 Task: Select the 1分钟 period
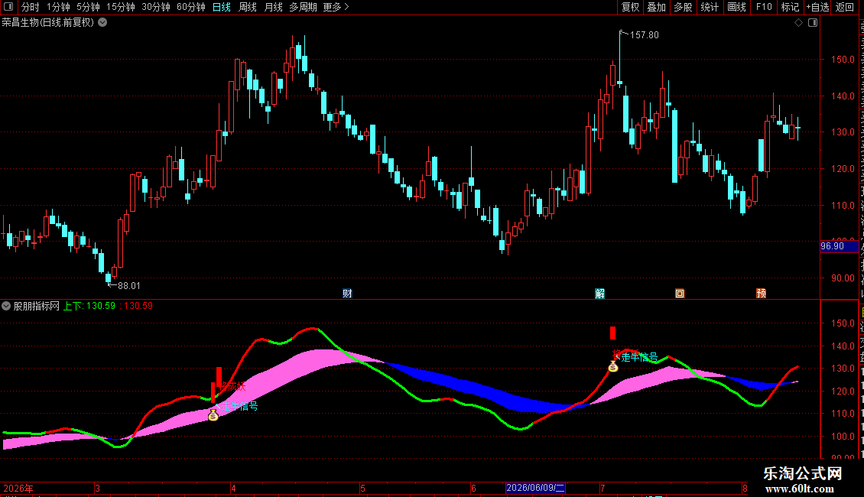click(58, 7)
